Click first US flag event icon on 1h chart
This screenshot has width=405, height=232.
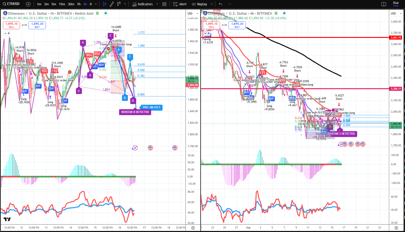[x=150, y=148]
